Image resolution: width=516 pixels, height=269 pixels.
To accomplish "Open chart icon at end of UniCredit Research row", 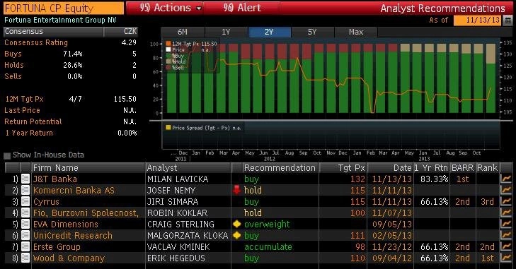I will [x=506, y=236].
